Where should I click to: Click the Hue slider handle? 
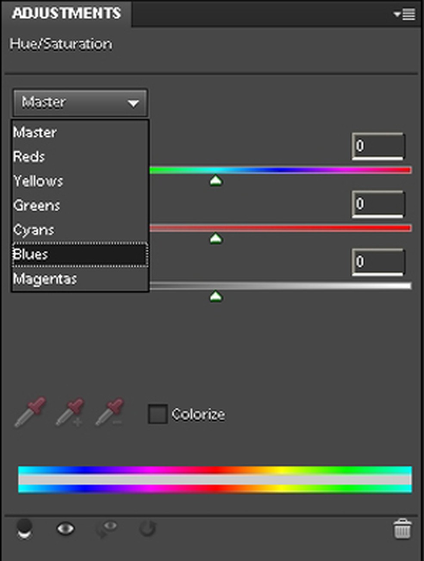tap(216, 181)
